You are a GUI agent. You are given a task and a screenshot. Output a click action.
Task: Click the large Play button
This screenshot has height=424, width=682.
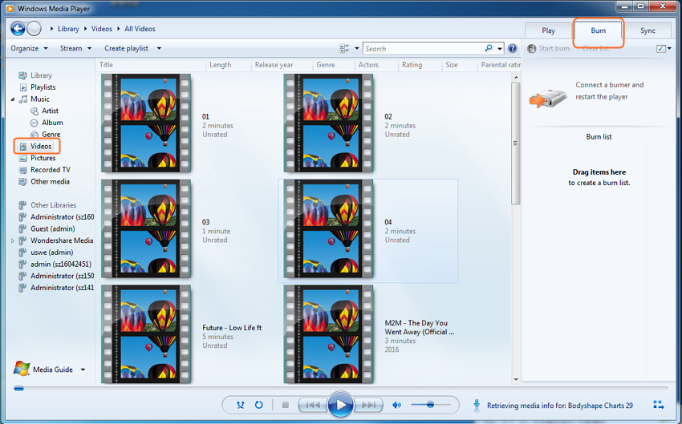tap(340, 406)
